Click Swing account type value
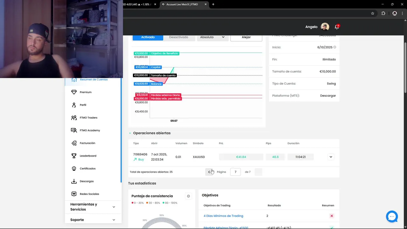This screenshot has height=229, width=407. [x=331, y=84]
